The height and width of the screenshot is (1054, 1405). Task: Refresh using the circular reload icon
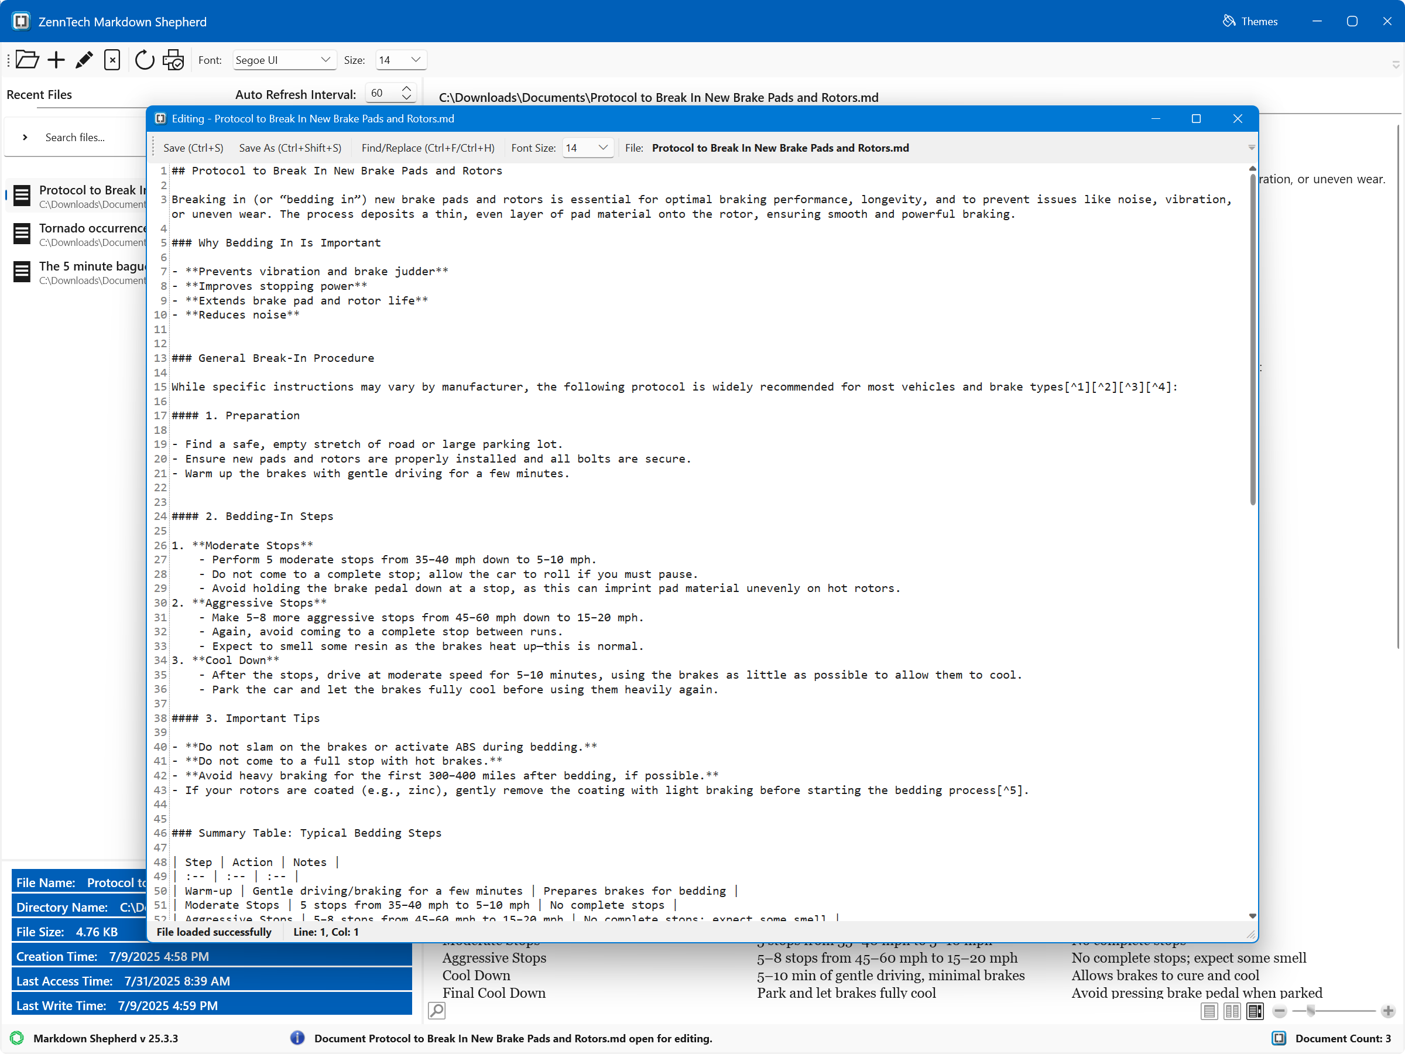click(x=145, y=59)
